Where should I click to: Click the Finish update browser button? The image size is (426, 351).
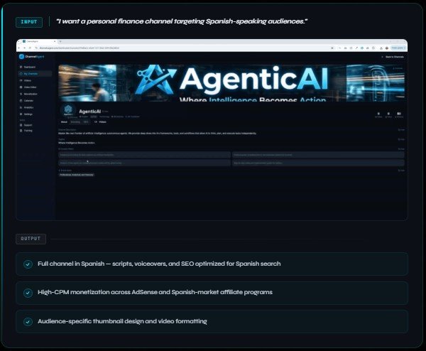point(398,48)
